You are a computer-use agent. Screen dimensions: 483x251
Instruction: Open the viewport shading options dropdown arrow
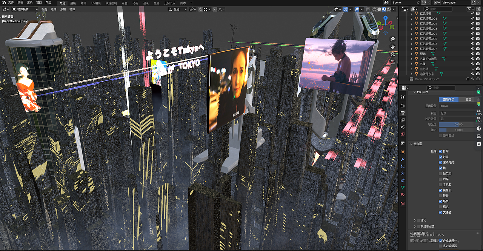394,9
